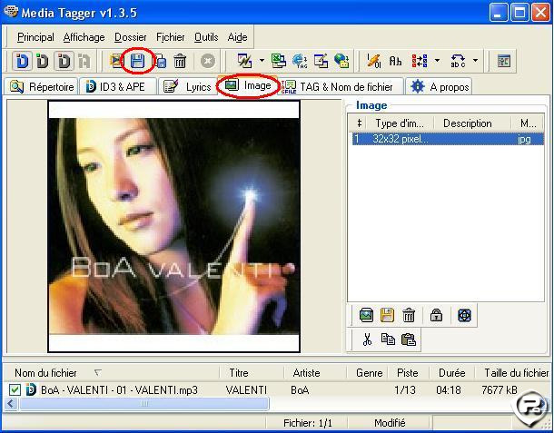Click the blue fit-to-window arrows icon
This screenshot has height=433, width=554.
464,315
